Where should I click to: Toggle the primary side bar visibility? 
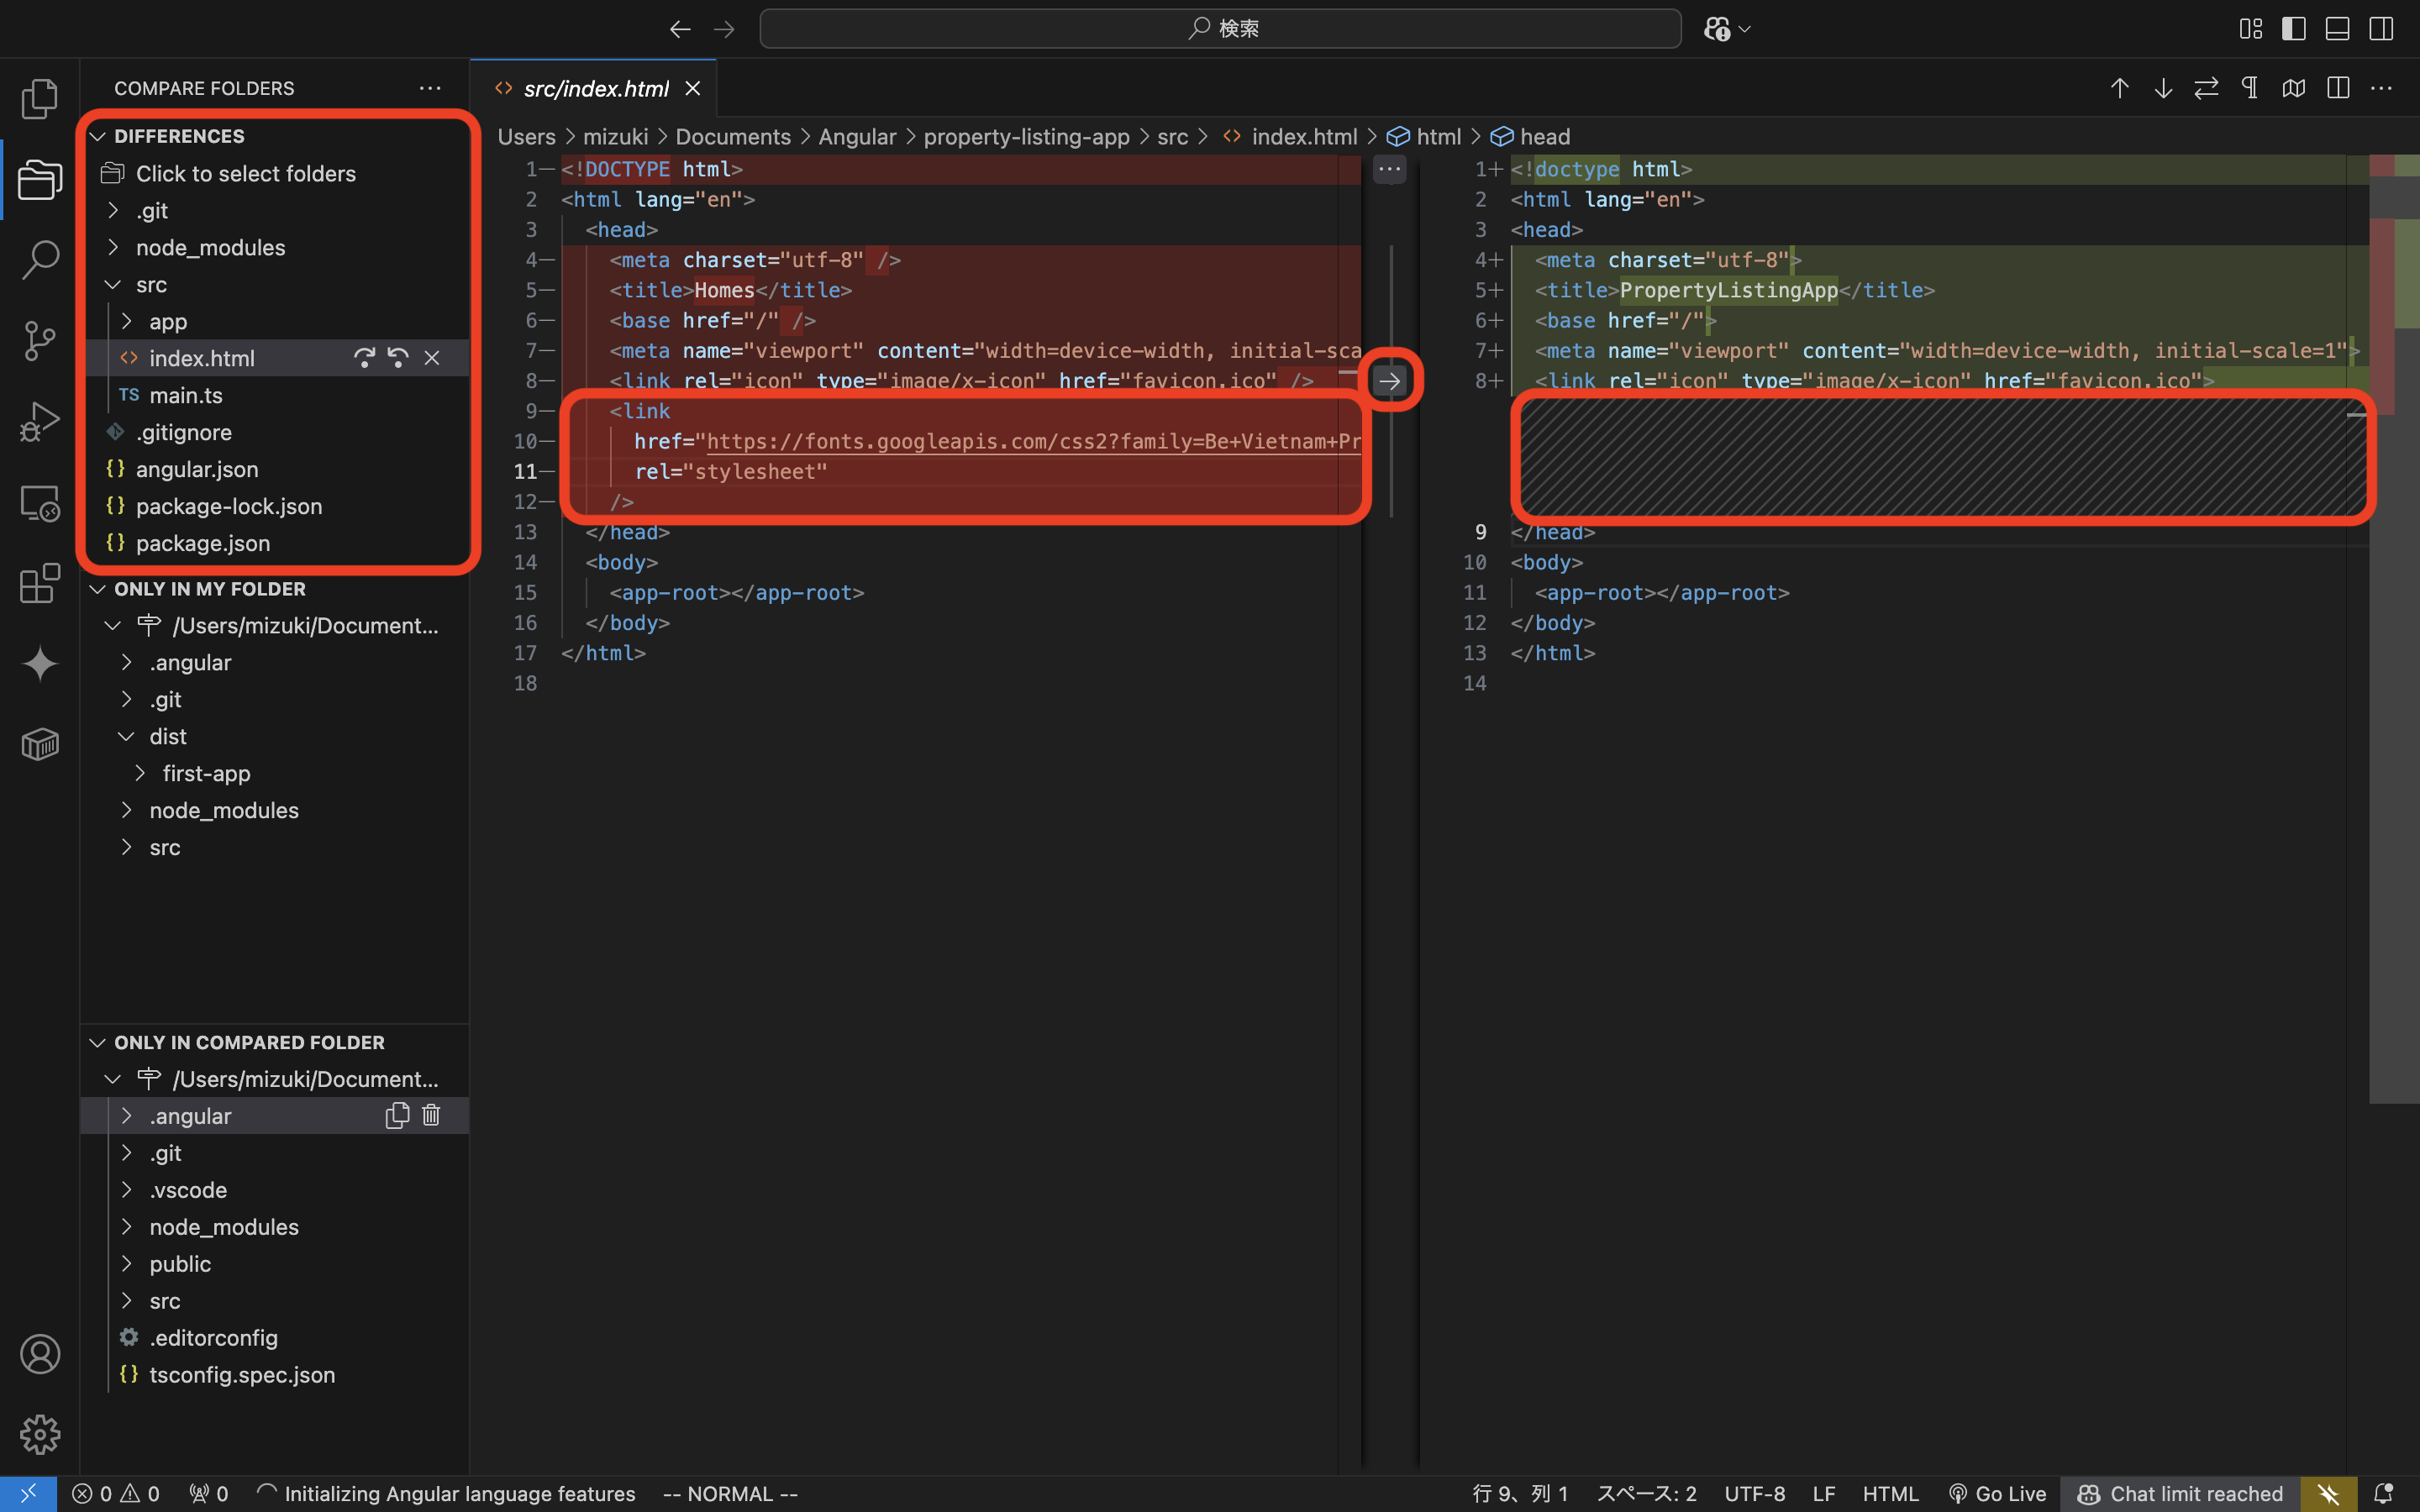[x=2294, y=29]
